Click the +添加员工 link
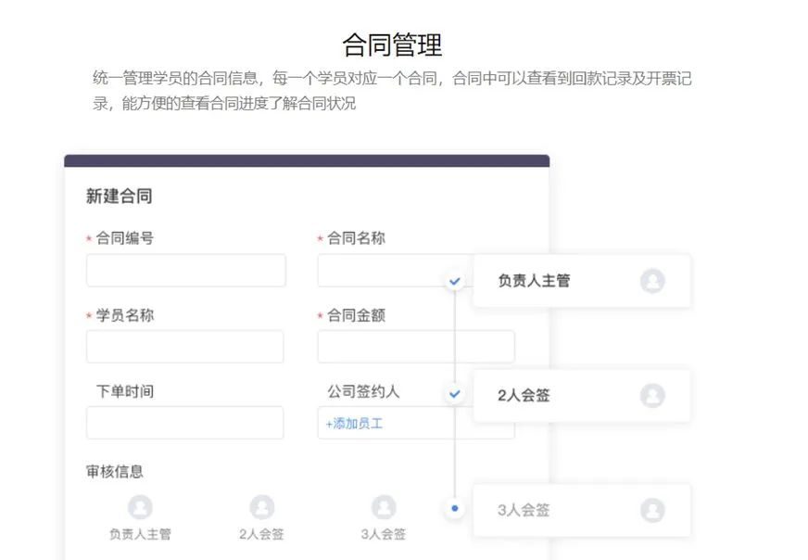 [x=354, y=424]
